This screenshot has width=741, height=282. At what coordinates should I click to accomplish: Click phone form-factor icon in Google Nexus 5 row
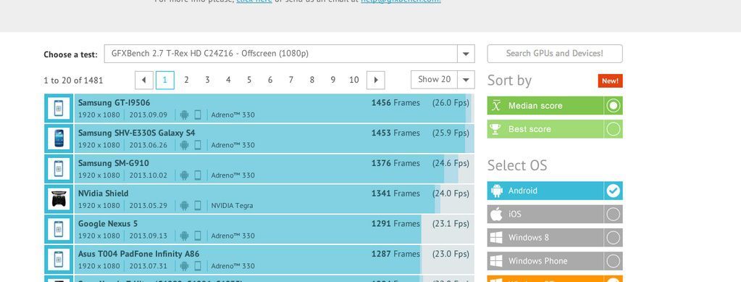198,236
